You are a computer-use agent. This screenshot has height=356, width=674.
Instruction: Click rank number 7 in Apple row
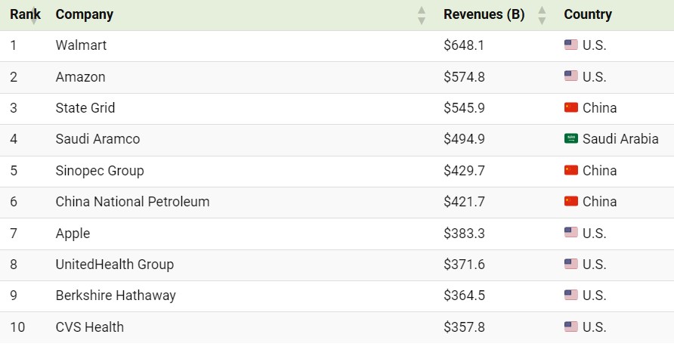[14, 234]
